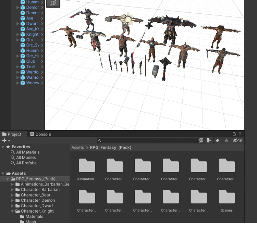Click Assets in the breadcrumb path
Image resolution: width=257 pixels, height=228 pixels.
[77, 148]
